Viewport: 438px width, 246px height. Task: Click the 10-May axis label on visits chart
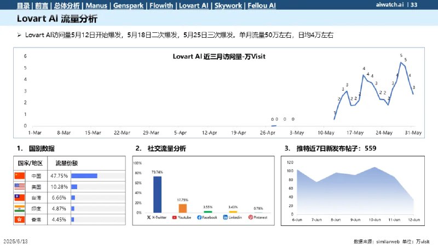(326, 133)
